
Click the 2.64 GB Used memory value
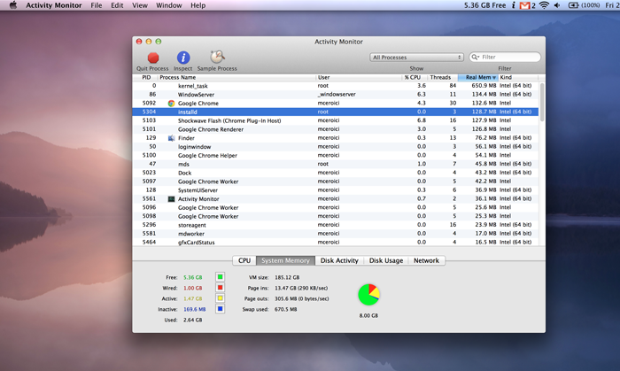tap(192, 320)
